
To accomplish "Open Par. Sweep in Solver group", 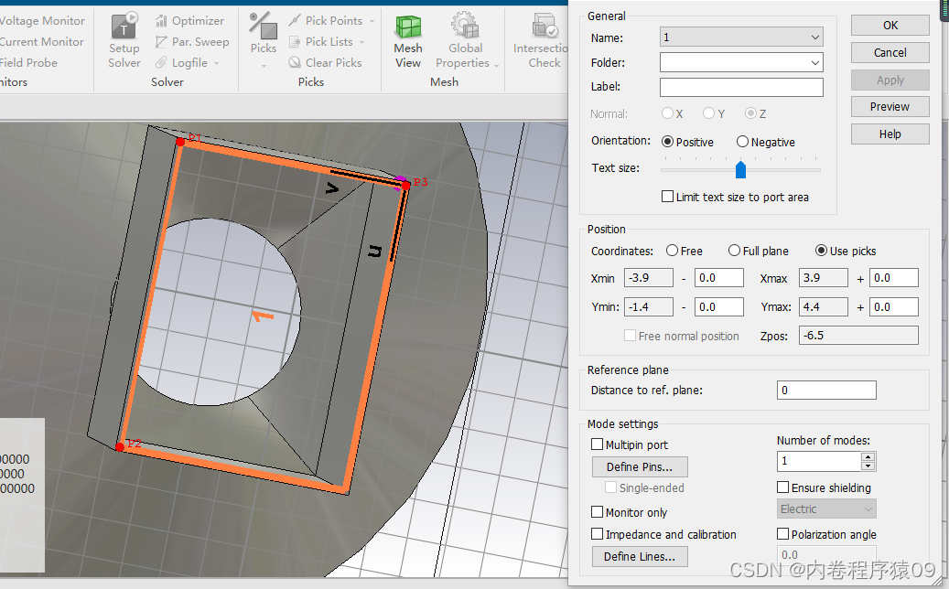I will pos(192,42).
